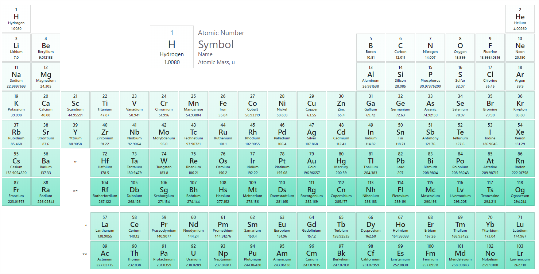Select the Francium element tile
The width and height of the screenshot is (539, 274).
[16, 192]
